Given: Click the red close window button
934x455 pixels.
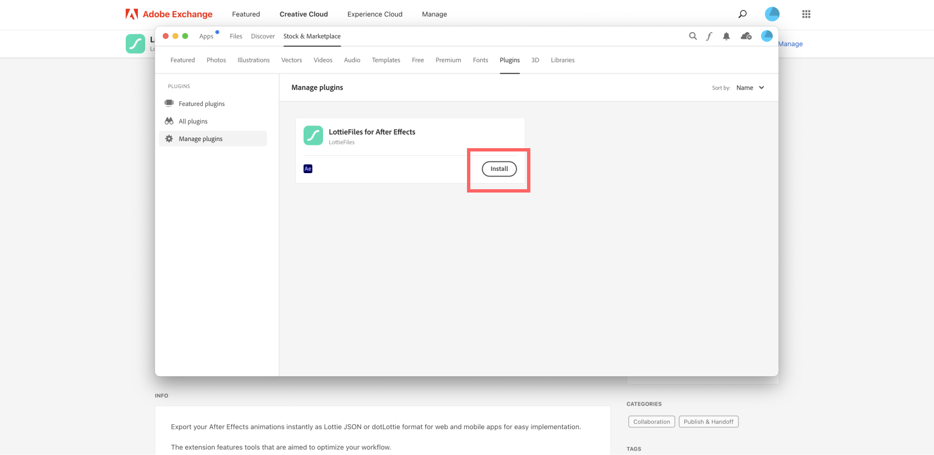Looking at the screenshot, I should [x=166, y=36].
